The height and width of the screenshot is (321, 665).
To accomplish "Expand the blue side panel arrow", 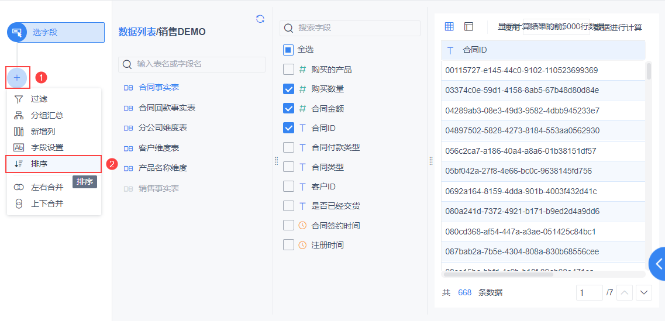I will pos(658,264).
